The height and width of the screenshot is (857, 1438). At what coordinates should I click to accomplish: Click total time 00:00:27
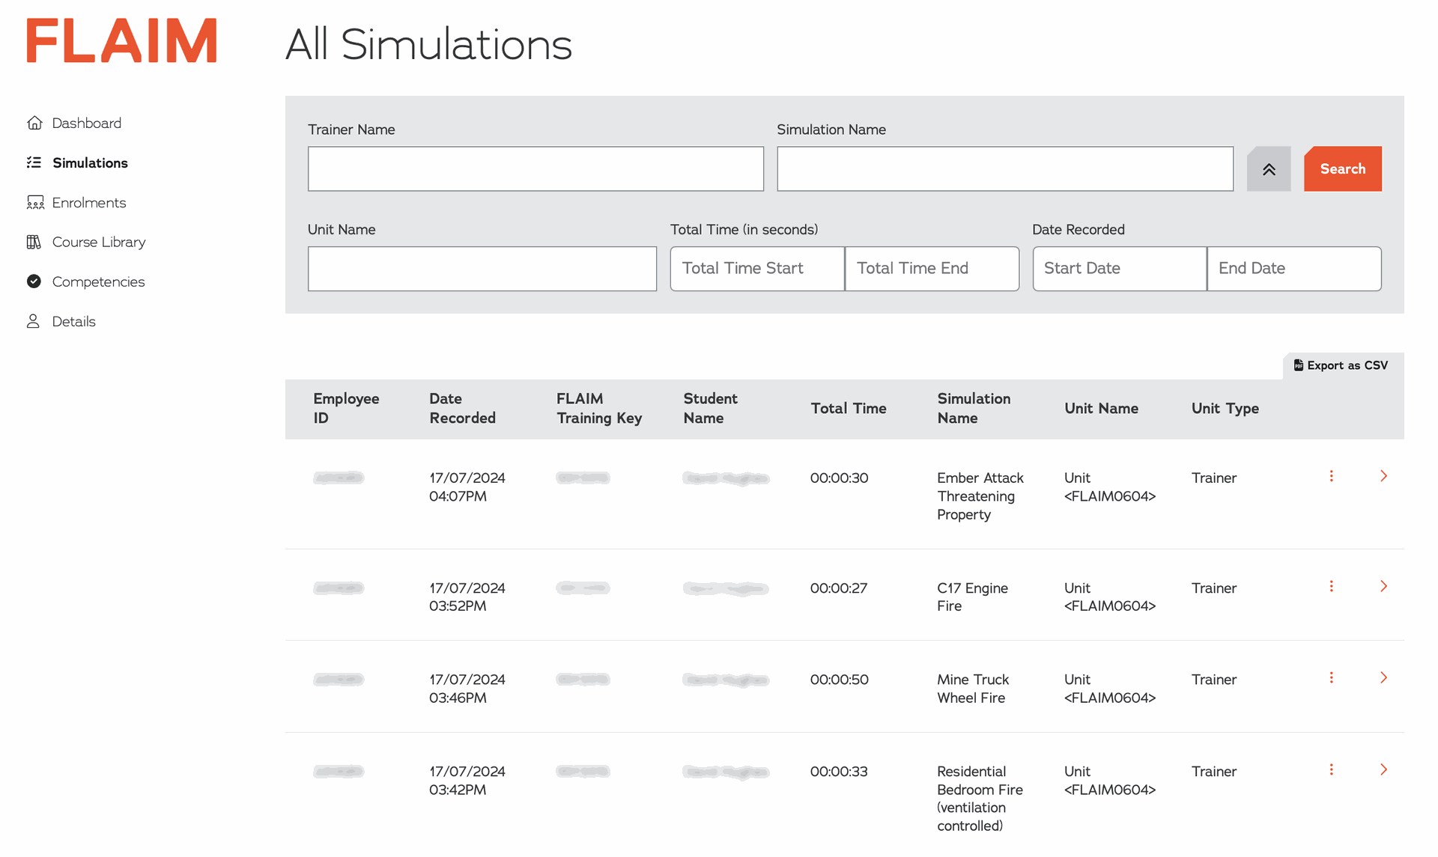tap(839, 588)
